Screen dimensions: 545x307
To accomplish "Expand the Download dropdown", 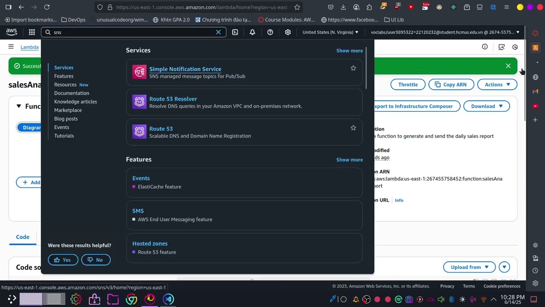I will click(487, 106).
